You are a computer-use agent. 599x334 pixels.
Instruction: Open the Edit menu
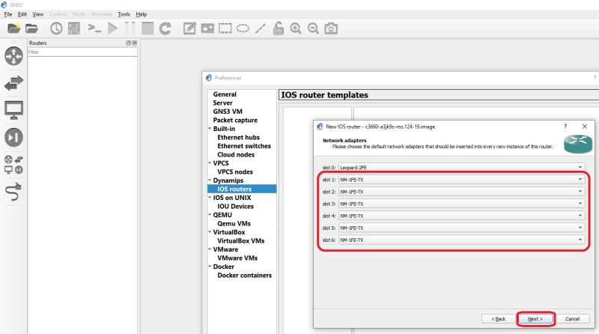[x=22, y=14]
